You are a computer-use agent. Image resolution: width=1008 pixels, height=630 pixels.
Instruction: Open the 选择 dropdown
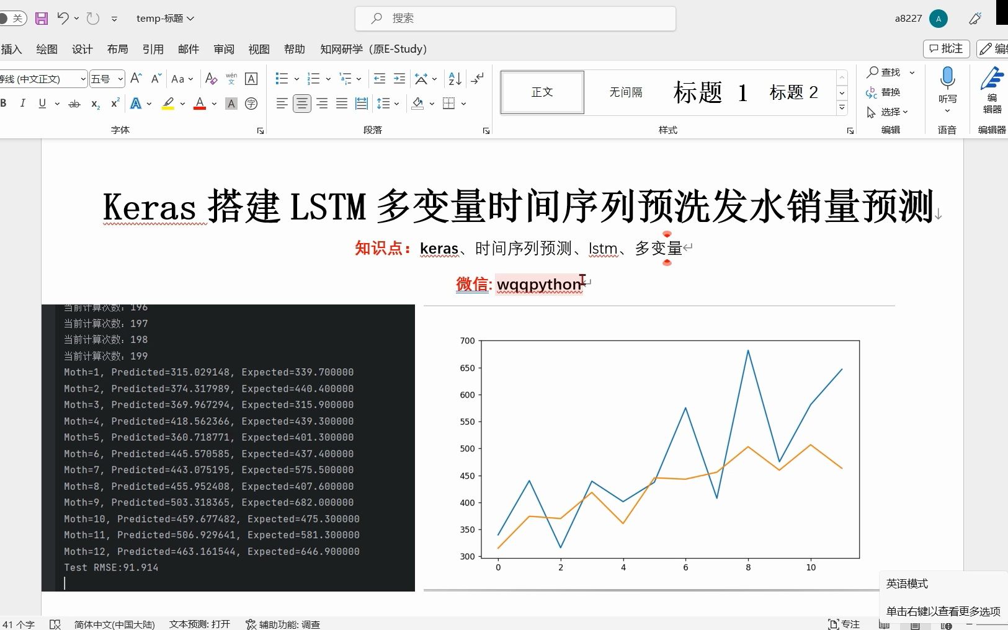(888, 112)
